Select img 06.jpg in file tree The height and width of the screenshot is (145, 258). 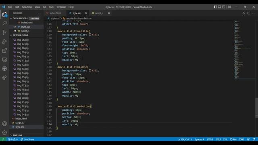click(23, 40)
